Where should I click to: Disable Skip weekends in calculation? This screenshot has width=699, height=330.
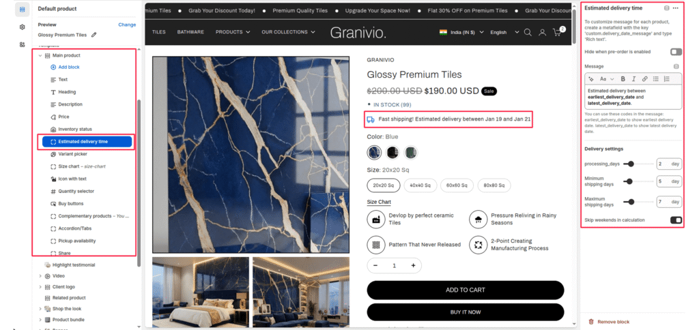pyautogui.click(x=676, y=220)
